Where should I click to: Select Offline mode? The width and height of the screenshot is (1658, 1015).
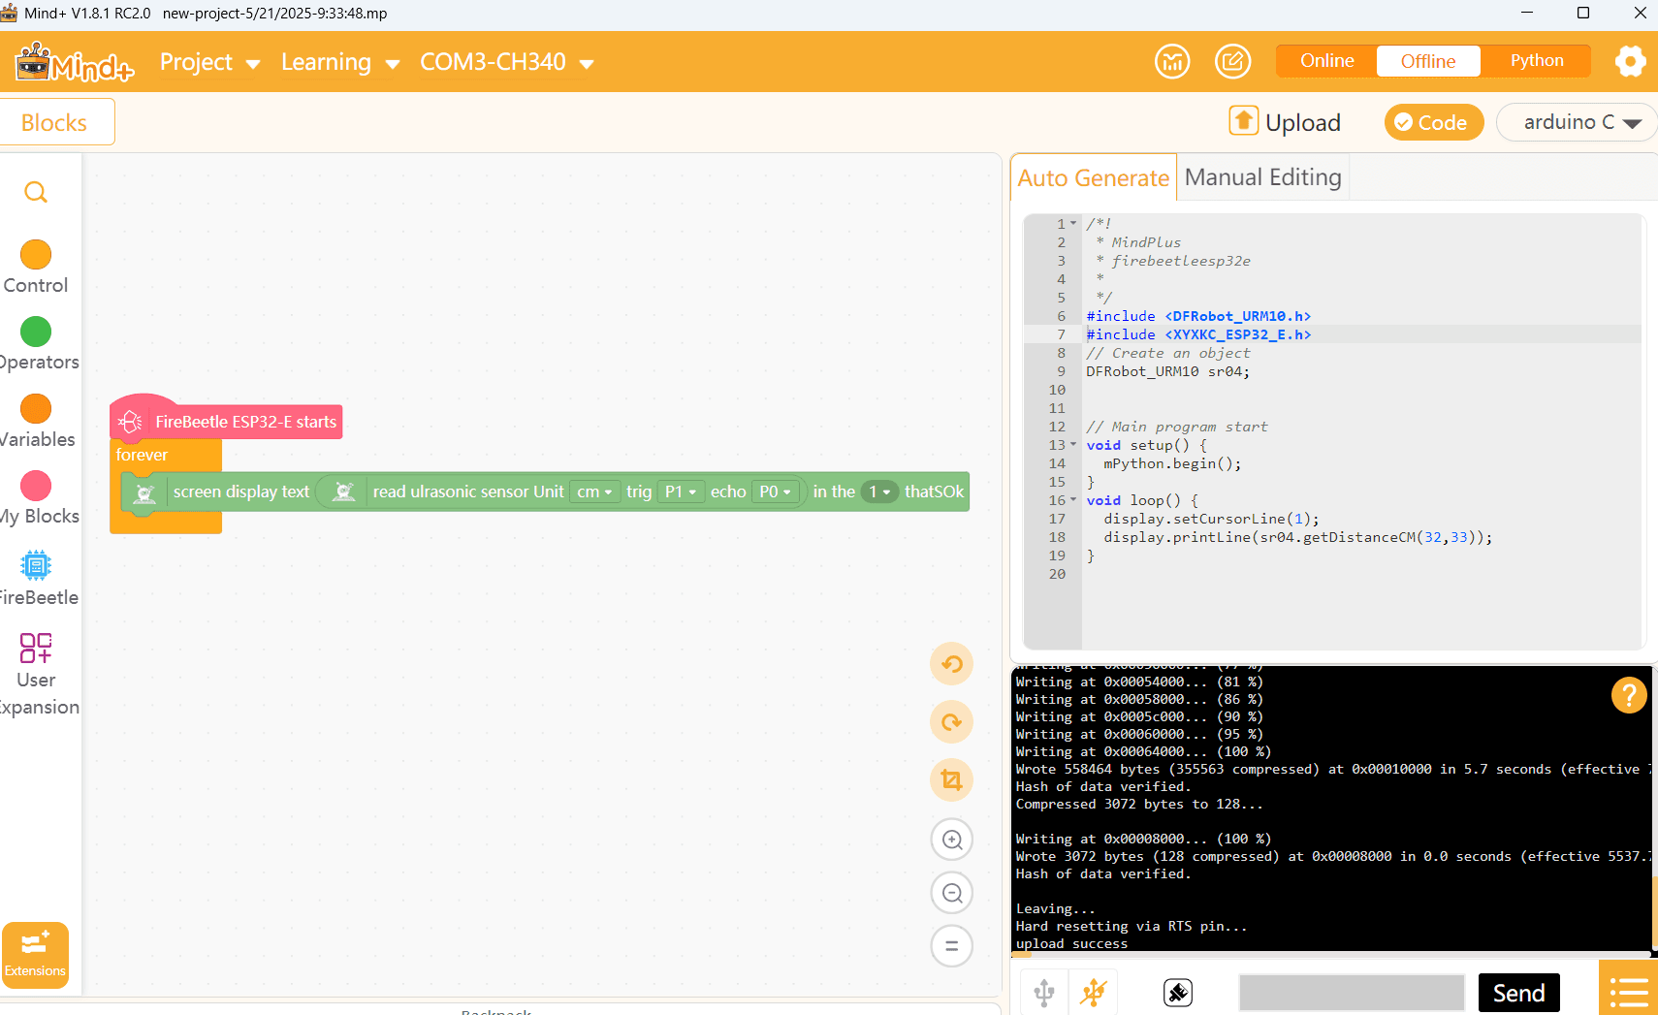(1428, 61)
